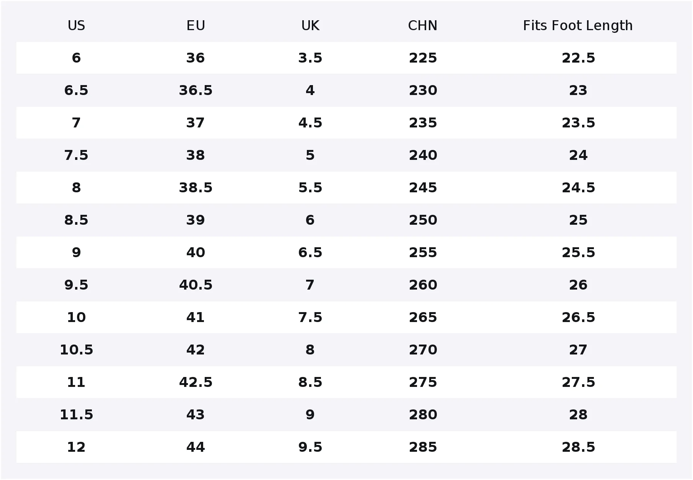Select US size 10.5 cell
The width and height of the screenshot is (693, 480).
coord(76,350)
